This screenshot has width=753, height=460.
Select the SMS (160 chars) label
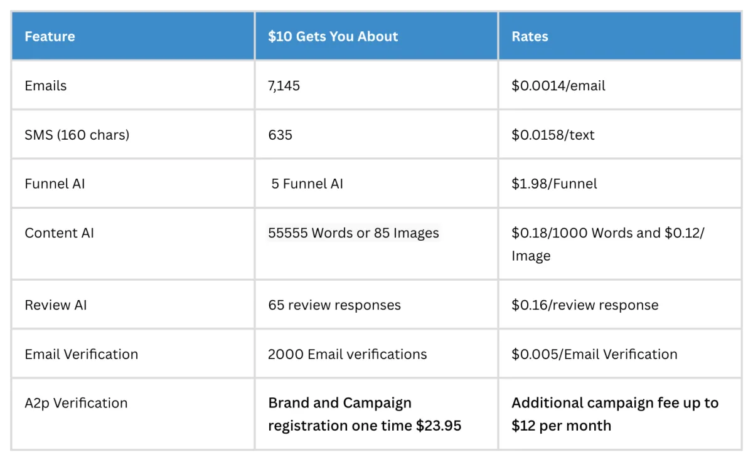coord(77,134)
